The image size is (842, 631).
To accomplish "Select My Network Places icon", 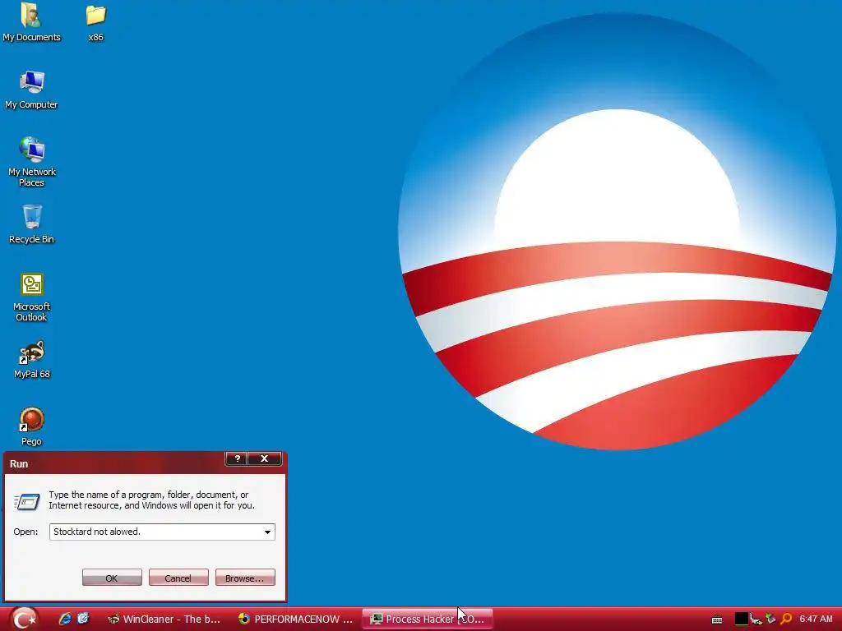I will tap(32, 161).
